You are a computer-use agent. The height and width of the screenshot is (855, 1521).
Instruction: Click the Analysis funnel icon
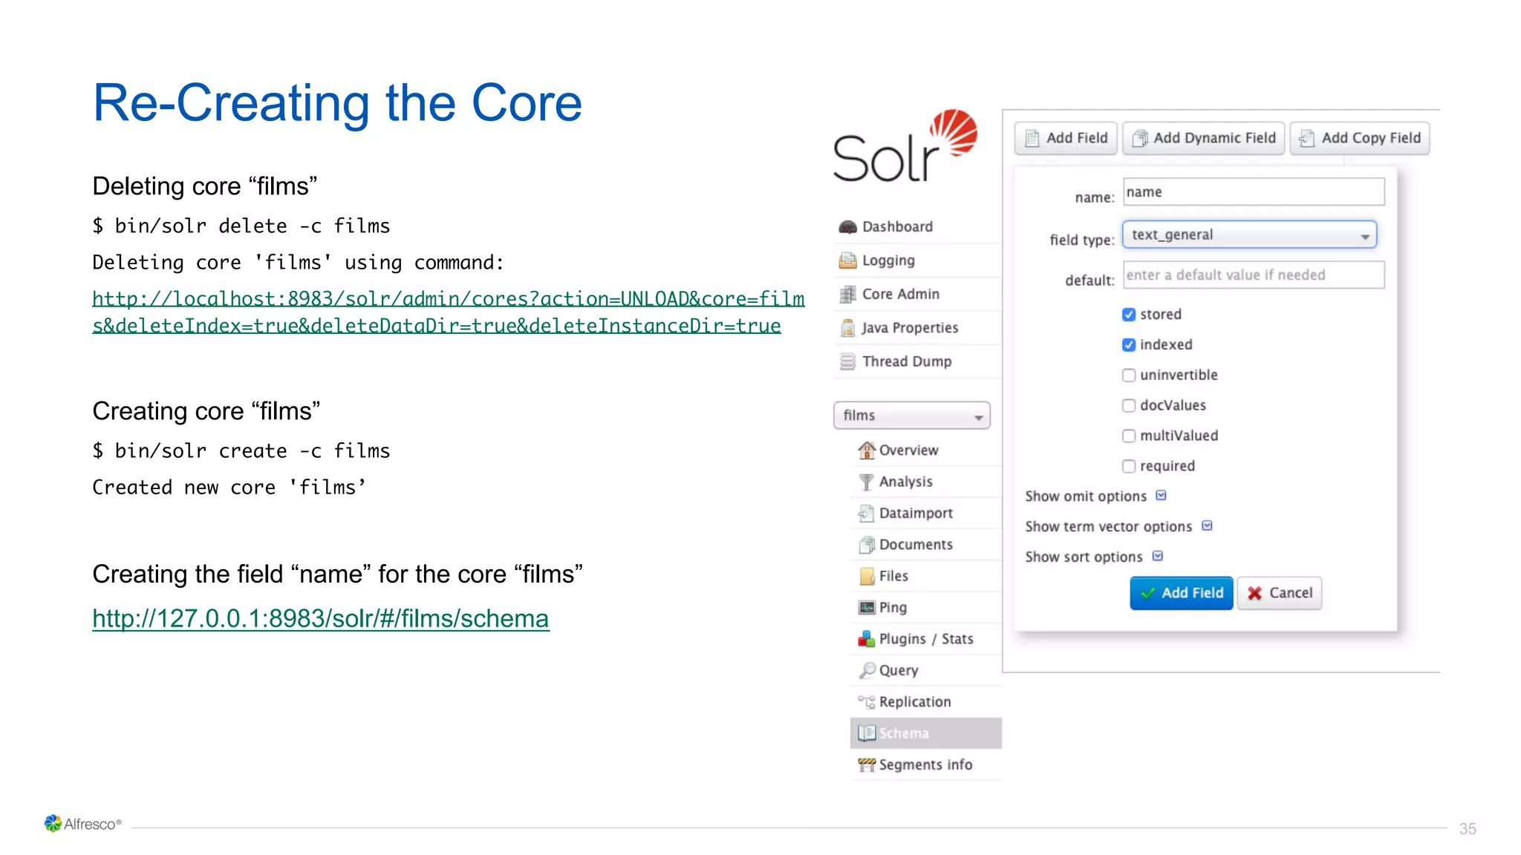(866, 482)
